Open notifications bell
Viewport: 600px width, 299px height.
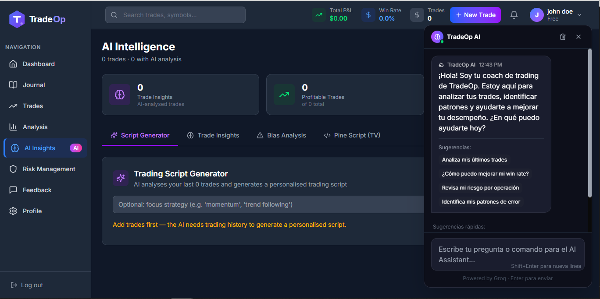514,15
